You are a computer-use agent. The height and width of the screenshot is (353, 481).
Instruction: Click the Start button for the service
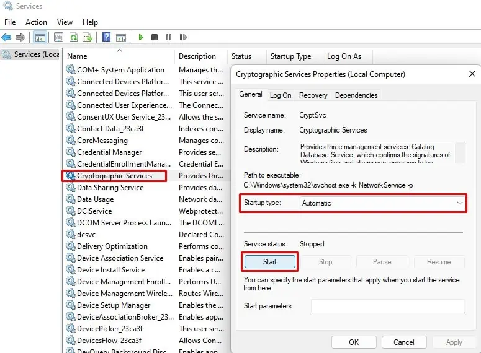[x=269, y=262]
